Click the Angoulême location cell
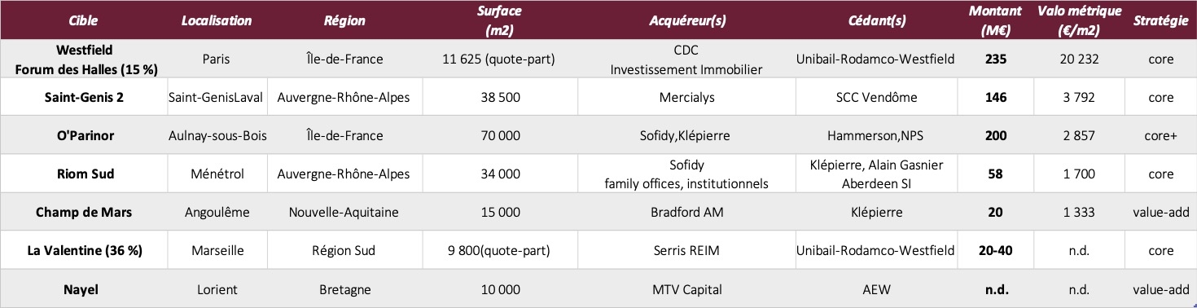The image size is (1197, 308). 217,212
